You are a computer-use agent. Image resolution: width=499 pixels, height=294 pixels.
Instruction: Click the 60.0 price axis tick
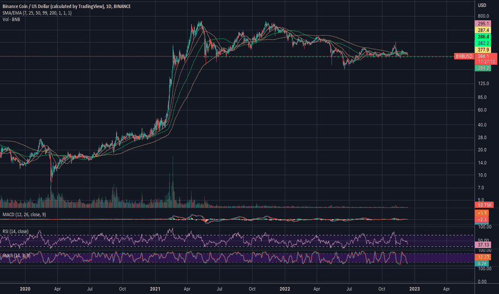(x=482, y=110)
